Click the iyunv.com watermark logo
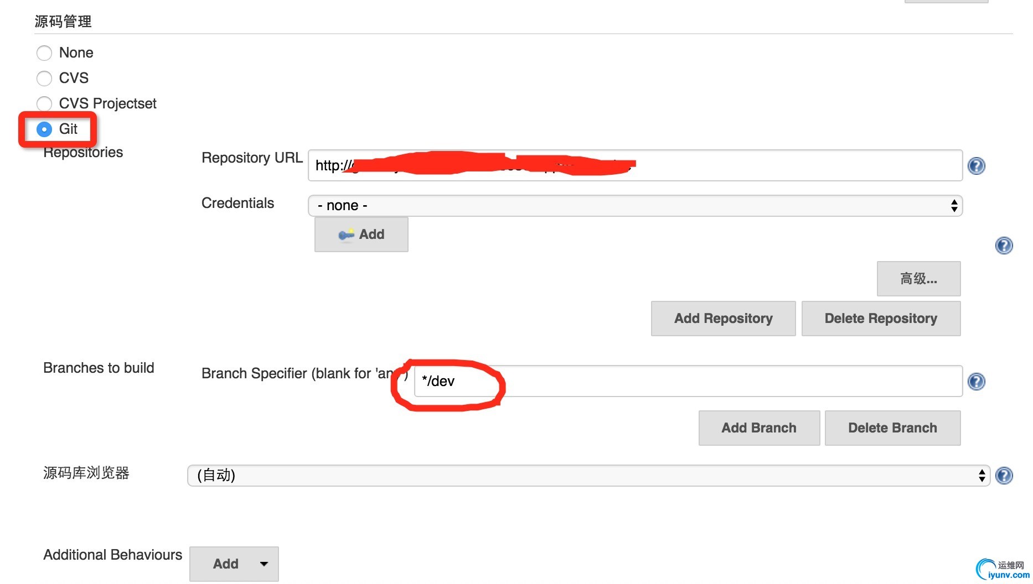Screen dimensions: 1033x584 pyautogui.click(x=1002, y=570)
